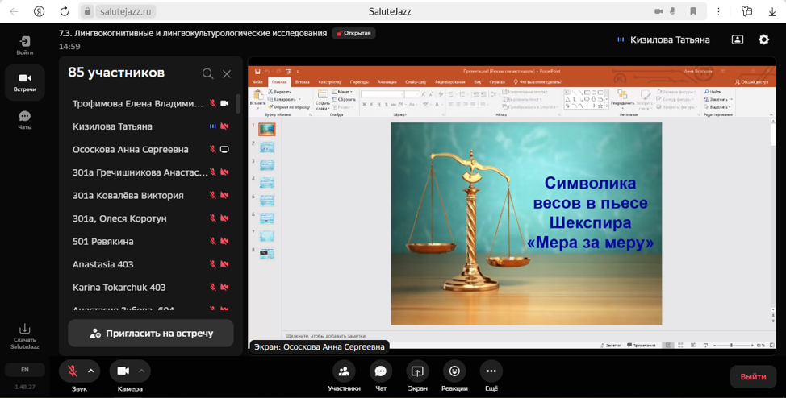Viewport: 786px width, 398px height.
Task: Open browser extensions icon
Action: [747, 11]
